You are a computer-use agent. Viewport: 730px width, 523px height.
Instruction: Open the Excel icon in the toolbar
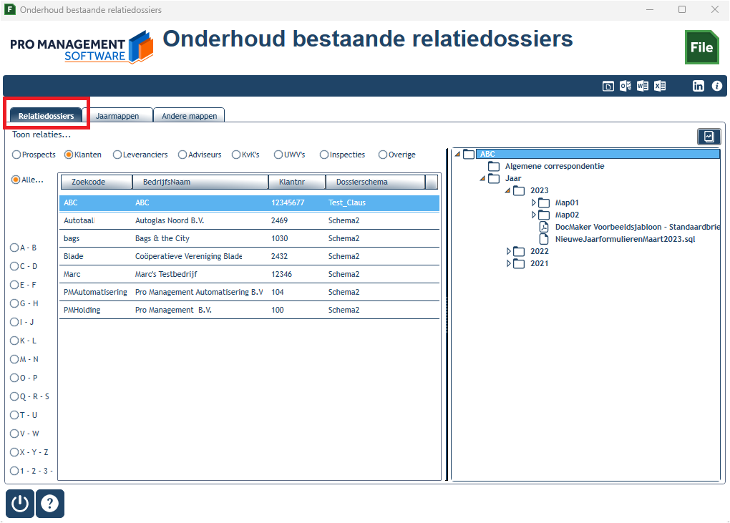(x=660, y=86)
